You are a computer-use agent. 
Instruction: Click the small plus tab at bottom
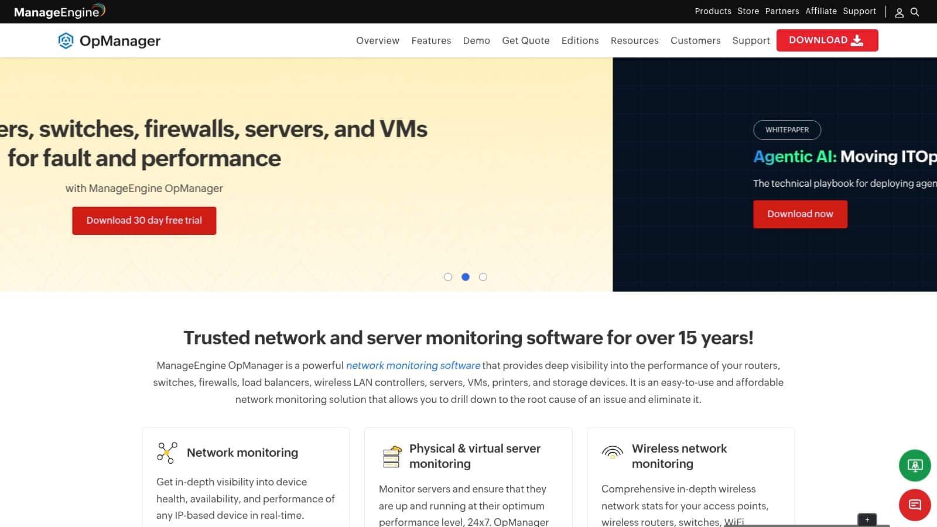point(867,520)
